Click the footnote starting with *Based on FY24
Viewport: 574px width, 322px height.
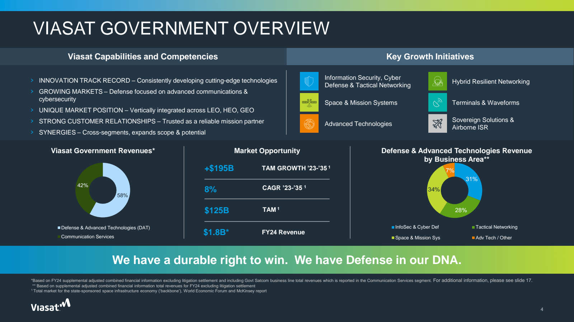pyautogui.click(x=282, y=280)
